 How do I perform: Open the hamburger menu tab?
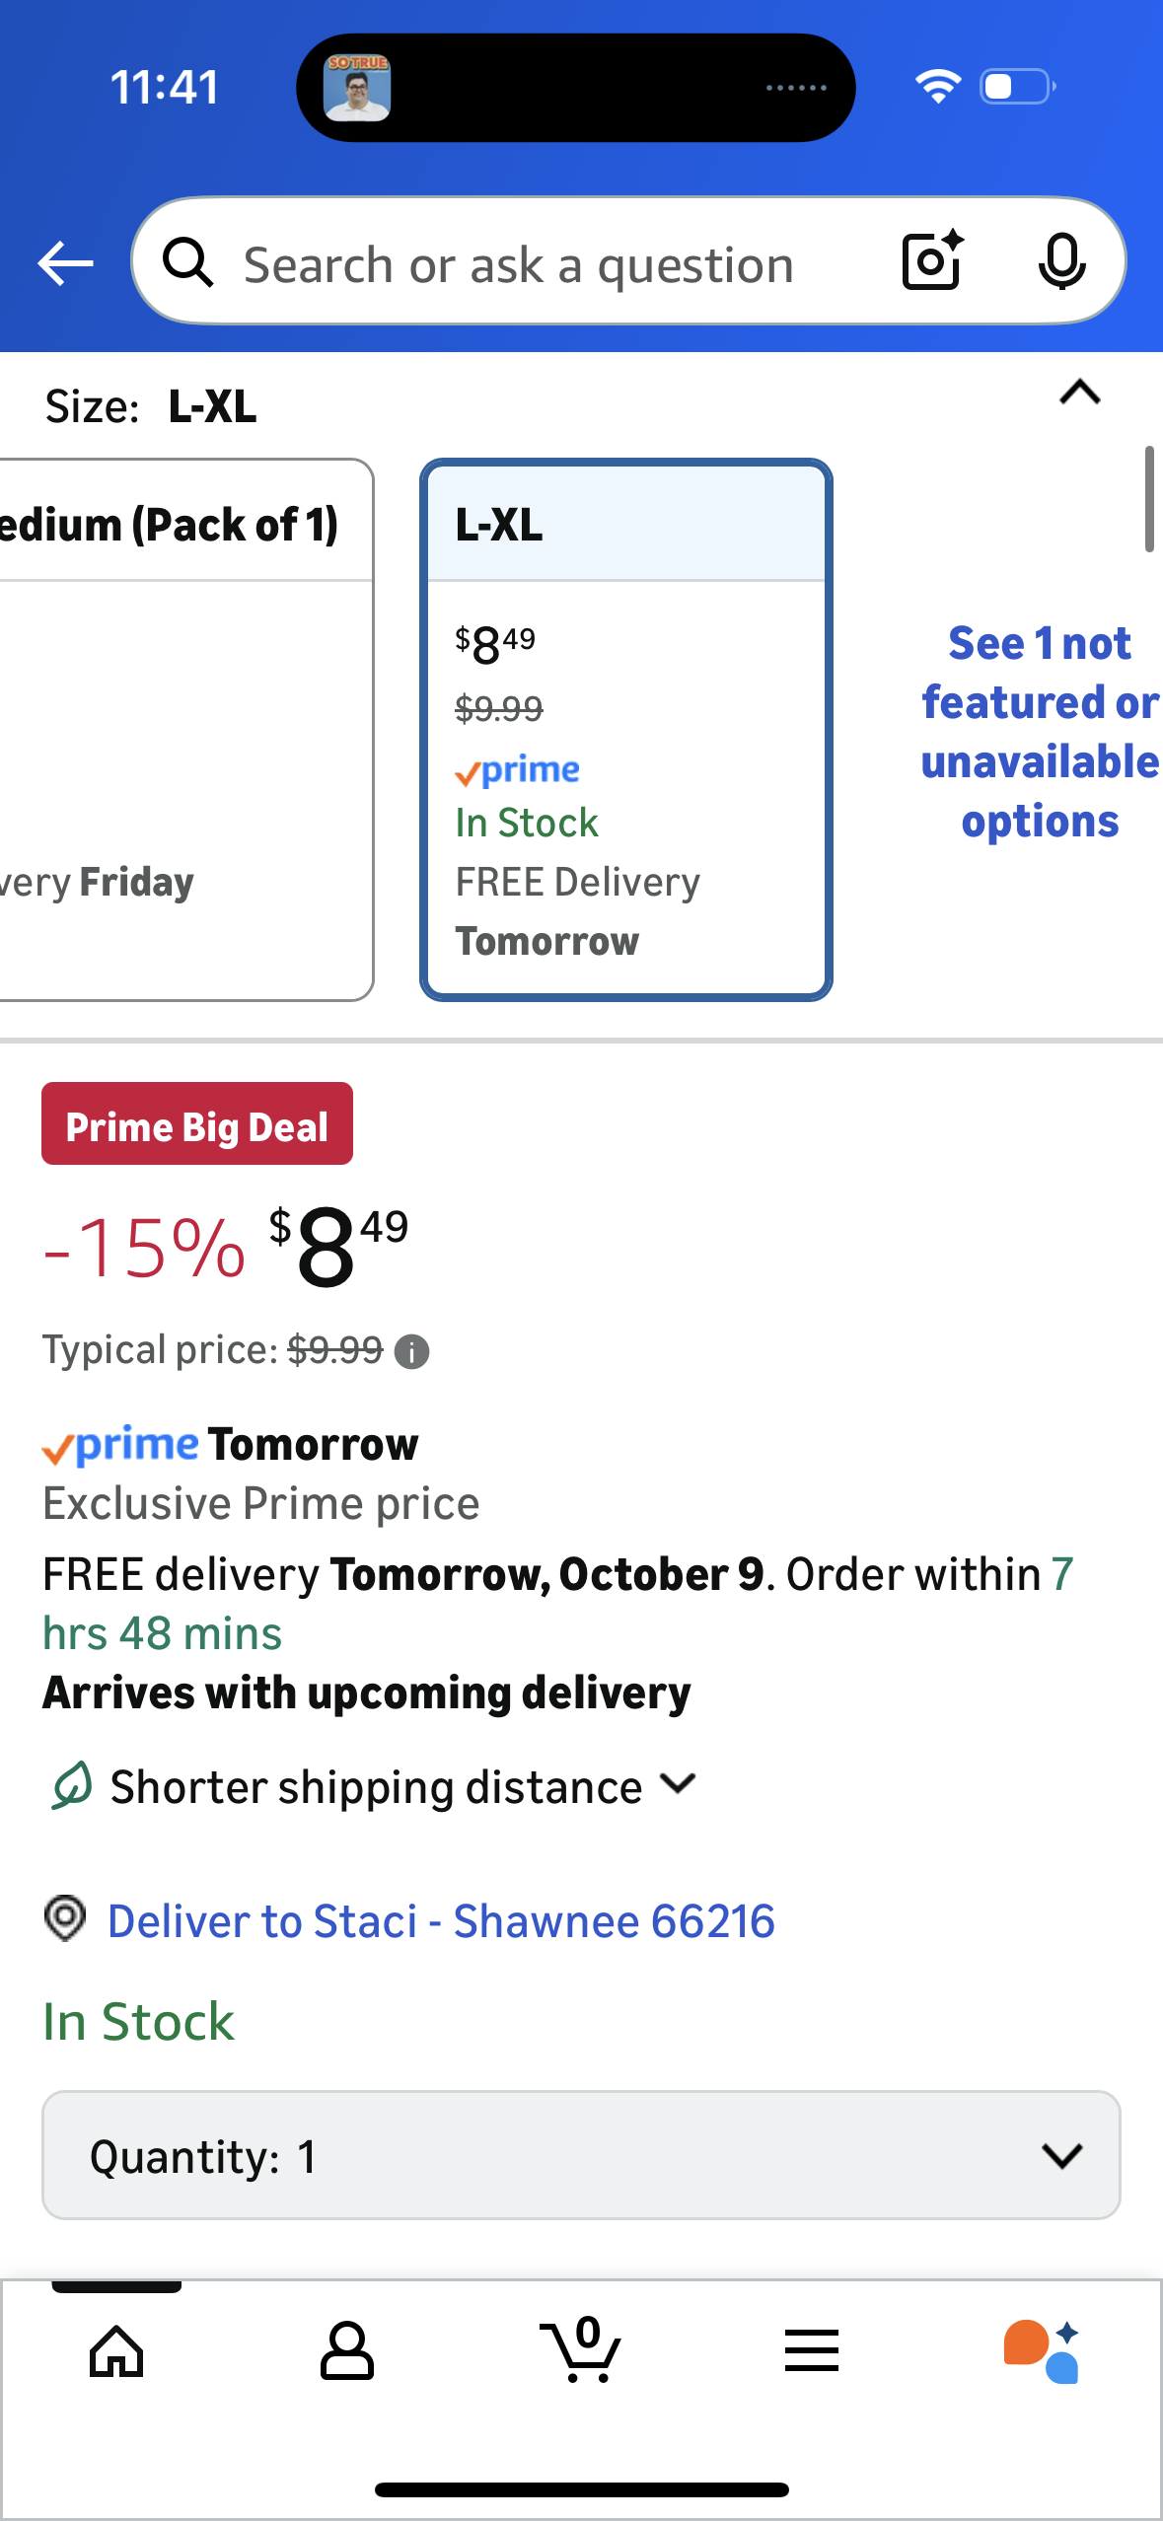(x=811, y=2350)
